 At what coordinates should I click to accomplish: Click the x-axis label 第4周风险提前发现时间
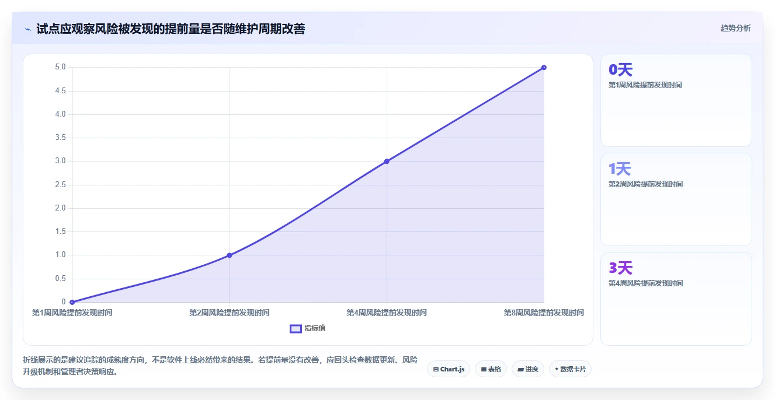[x=387, y=313]
